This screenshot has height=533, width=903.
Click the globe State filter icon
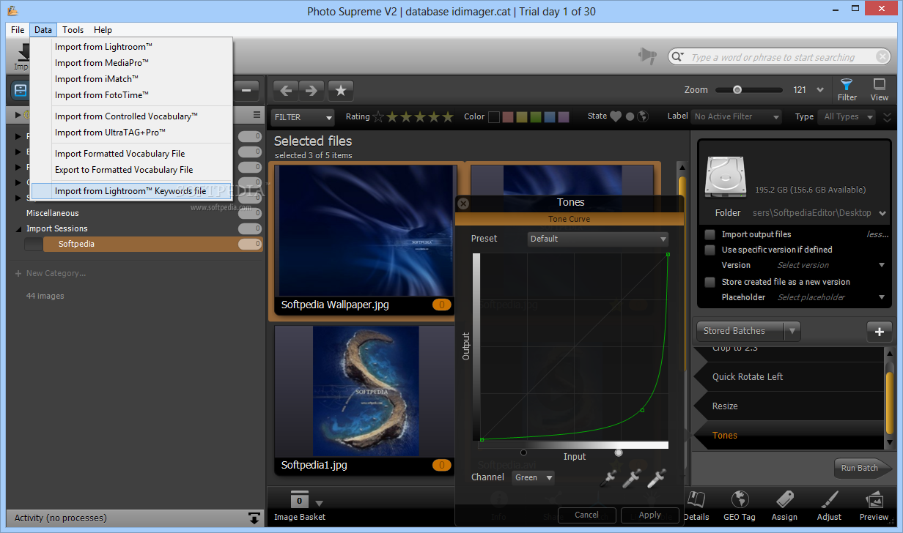pos(643,116)
